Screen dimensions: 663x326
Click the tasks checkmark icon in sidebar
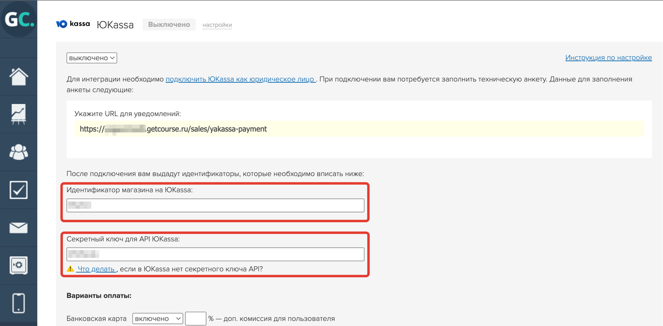[x=18, y=190]
